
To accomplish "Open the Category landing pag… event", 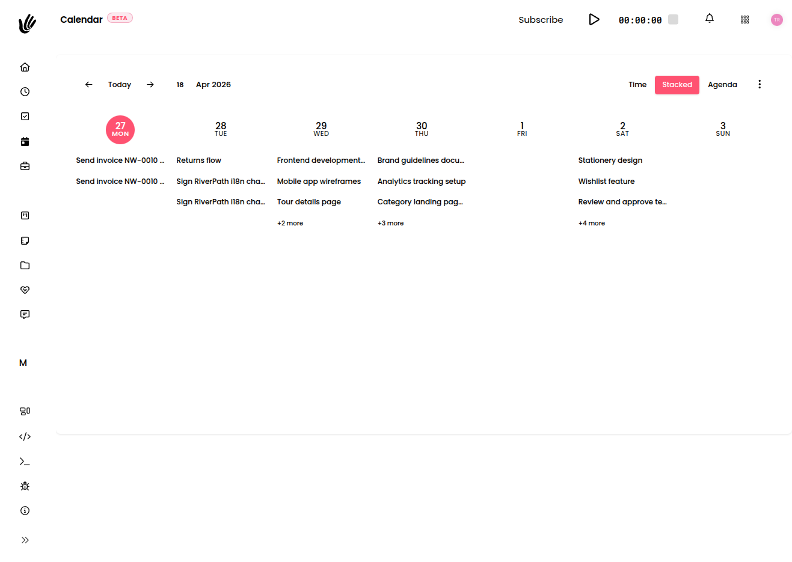I will tap(420, 202).
